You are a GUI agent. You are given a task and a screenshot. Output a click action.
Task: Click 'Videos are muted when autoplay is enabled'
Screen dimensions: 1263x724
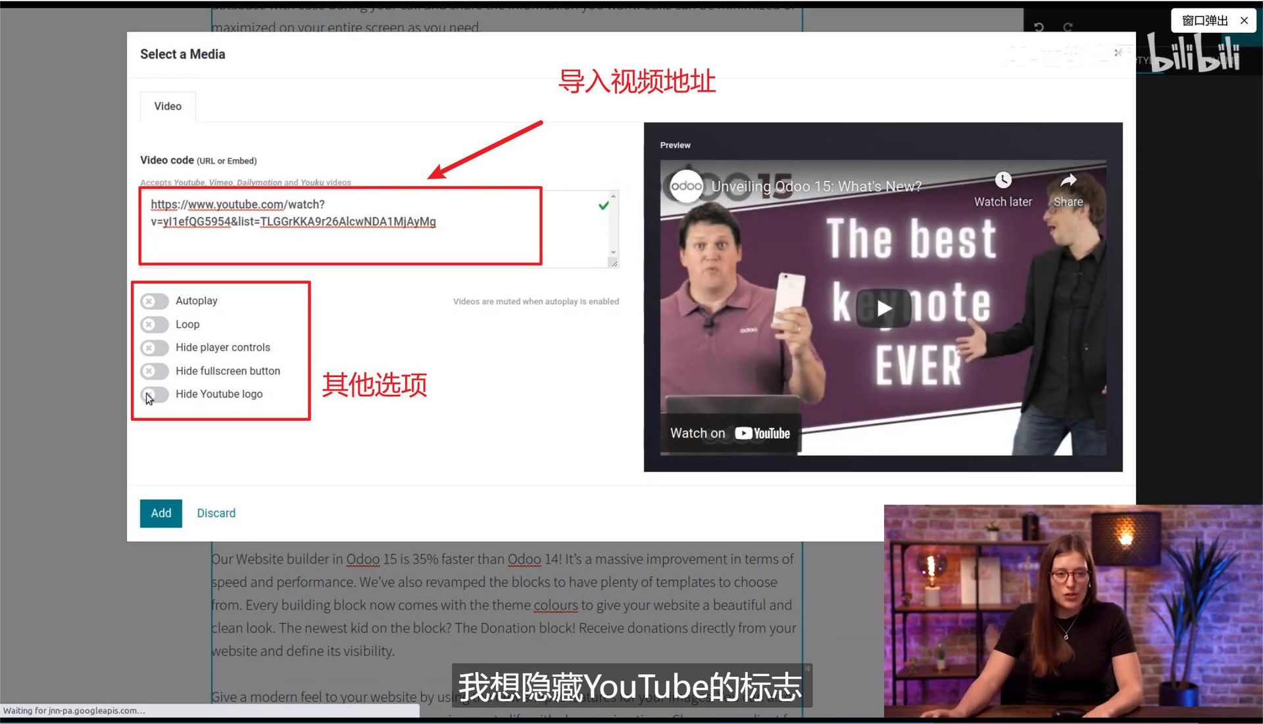point(535,302)
